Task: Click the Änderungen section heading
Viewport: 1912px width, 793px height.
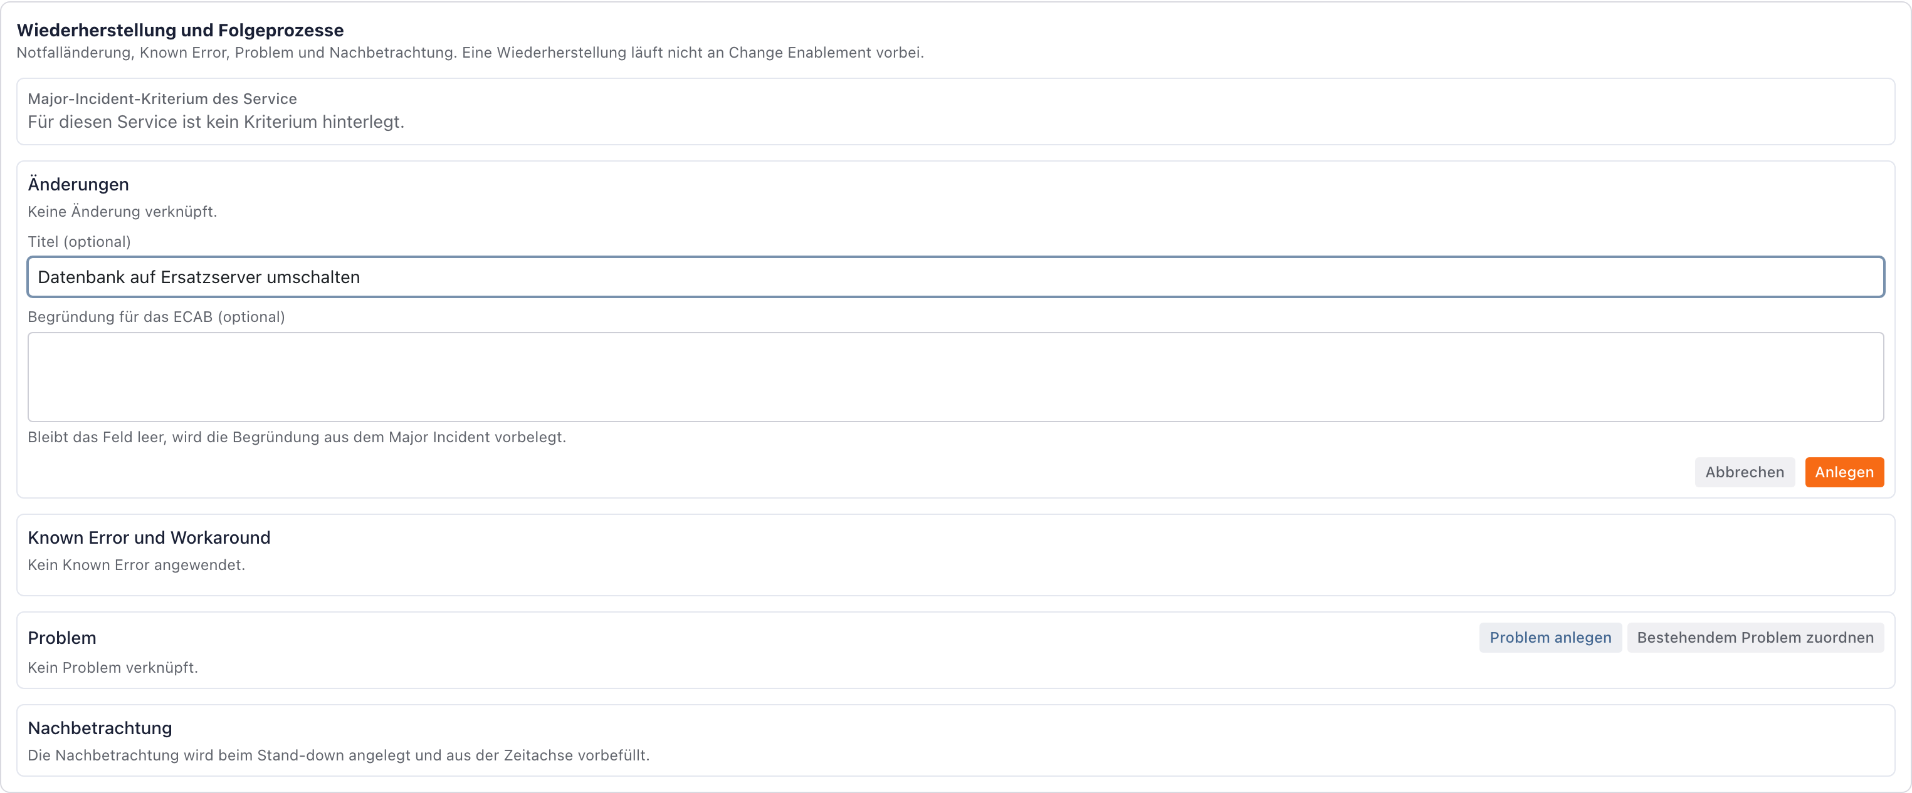Action: [x=79, y=184]
